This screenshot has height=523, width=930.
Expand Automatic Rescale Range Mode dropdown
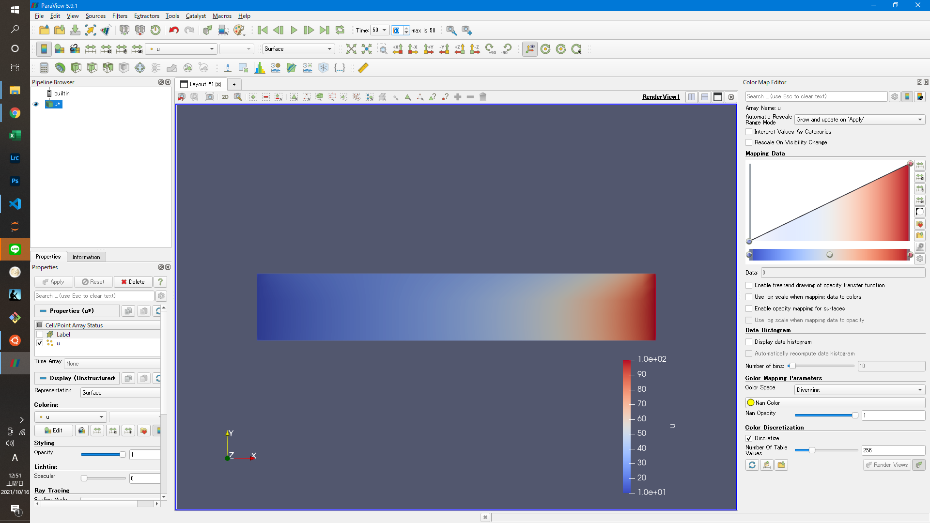pyautogui.click(x=859, y=120)
